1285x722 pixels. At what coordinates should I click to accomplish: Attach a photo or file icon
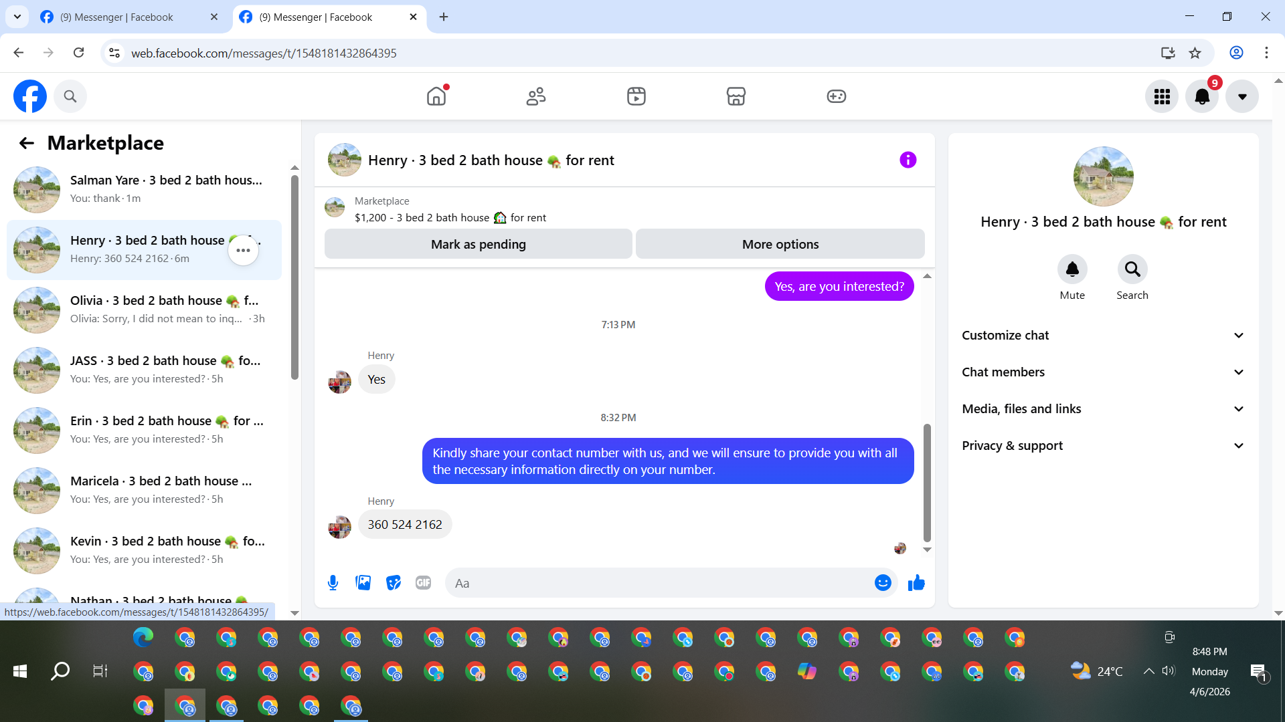tap(363, 583)
